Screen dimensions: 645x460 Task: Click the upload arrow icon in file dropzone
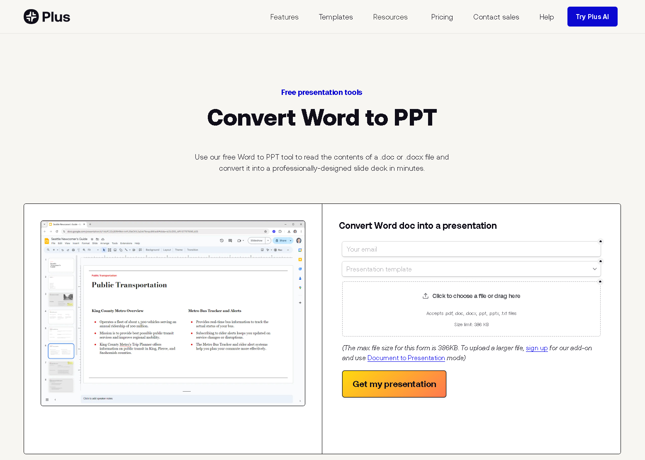pos(425,296)
